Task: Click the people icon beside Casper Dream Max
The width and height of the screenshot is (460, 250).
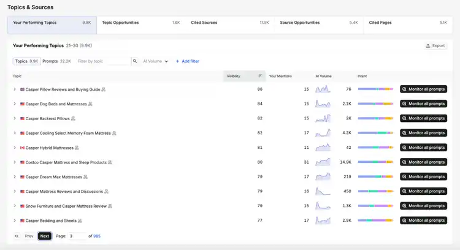Action: [85, 177]
